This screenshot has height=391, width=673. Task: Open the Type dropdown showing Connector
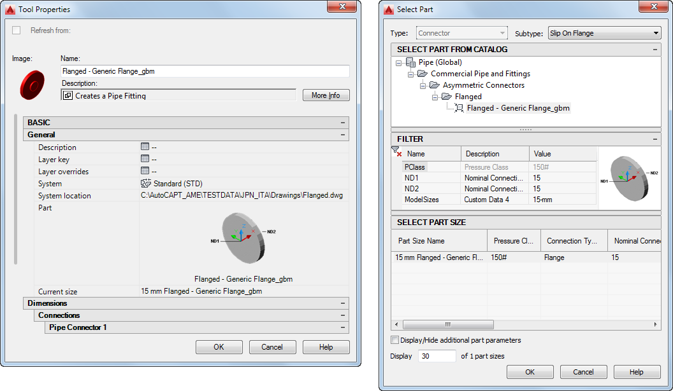(x=462, y=33)
